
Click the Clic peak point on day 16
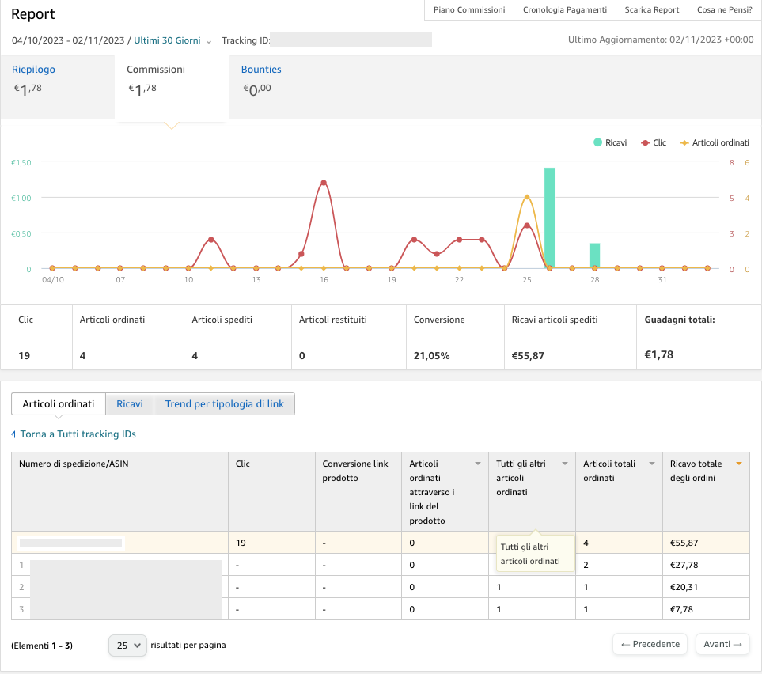pyautogui.click(x=324, y=183)
